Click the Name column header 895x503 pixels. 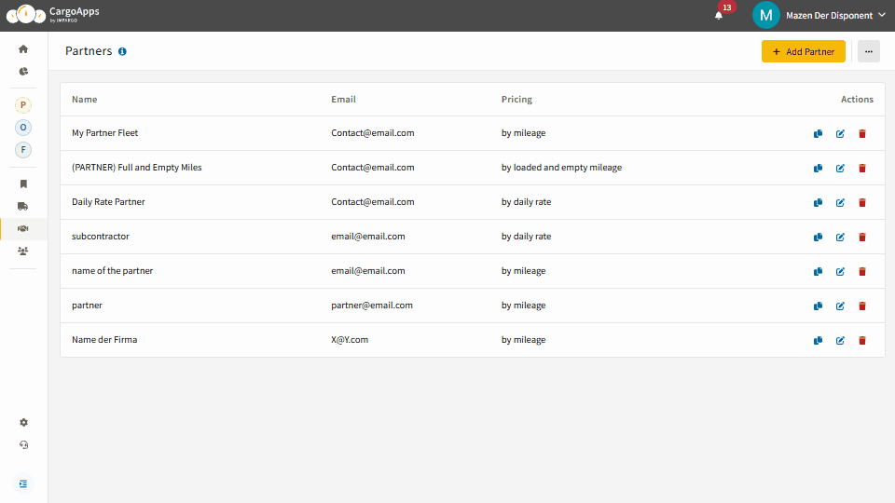tap(84, 100)
